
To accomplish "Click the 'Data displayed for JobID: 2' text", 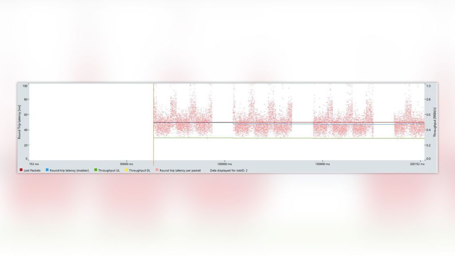I will tap(229, 170).
